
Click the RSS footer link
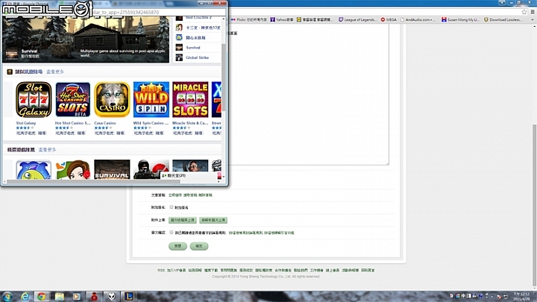(161, 271)
